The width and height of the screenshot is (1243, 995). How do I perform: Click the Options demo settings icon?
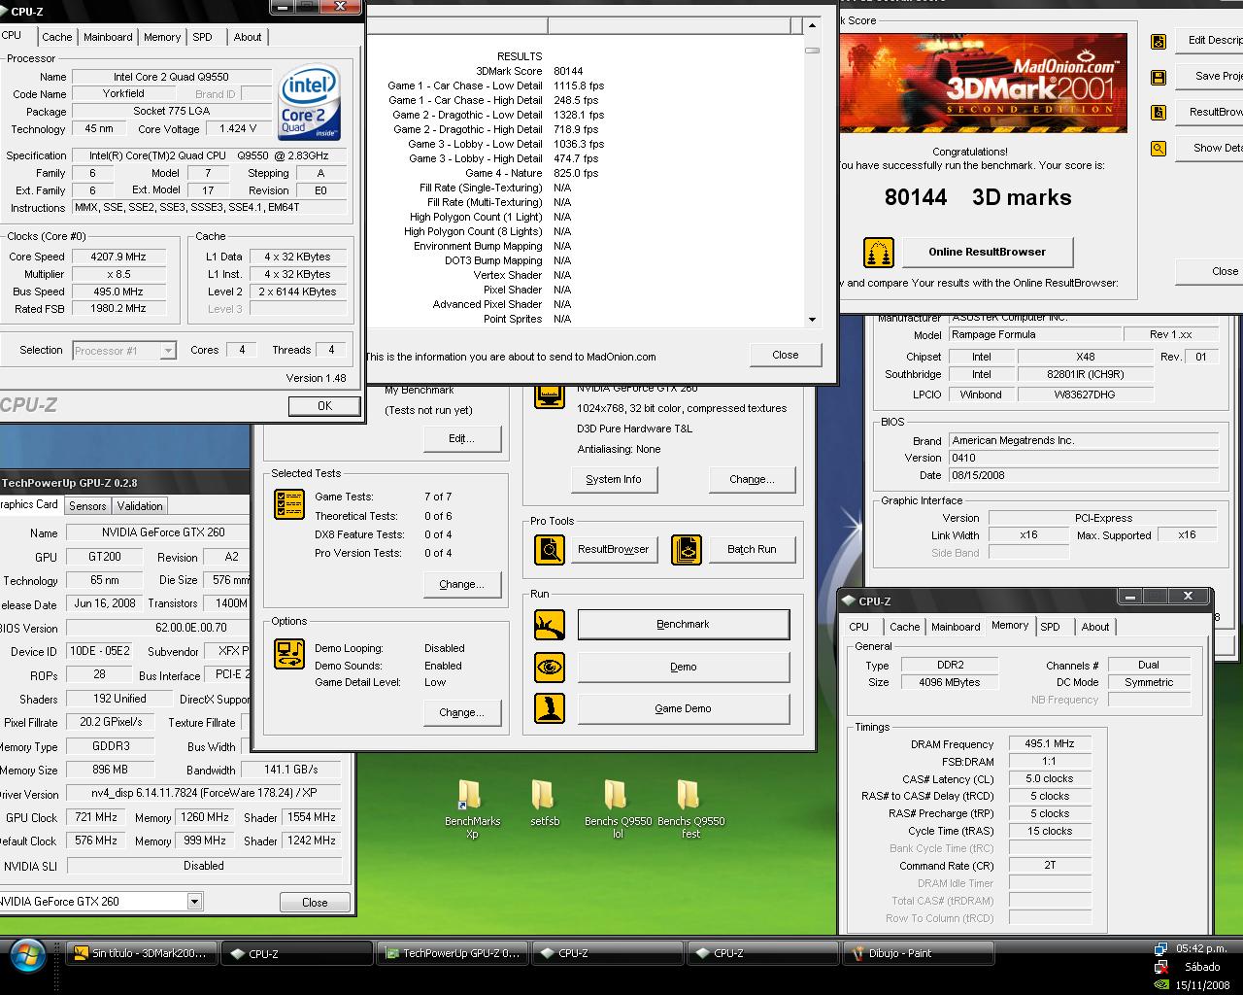coord(289,654)
